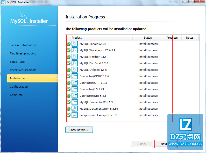Click the Installation Progress heading
Viewport: 206px width, 153px height.
click(x=85, y=17)
